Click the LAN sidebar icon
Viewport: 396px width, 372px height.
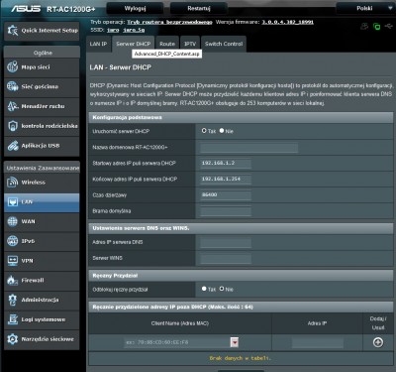pos(13,201)
